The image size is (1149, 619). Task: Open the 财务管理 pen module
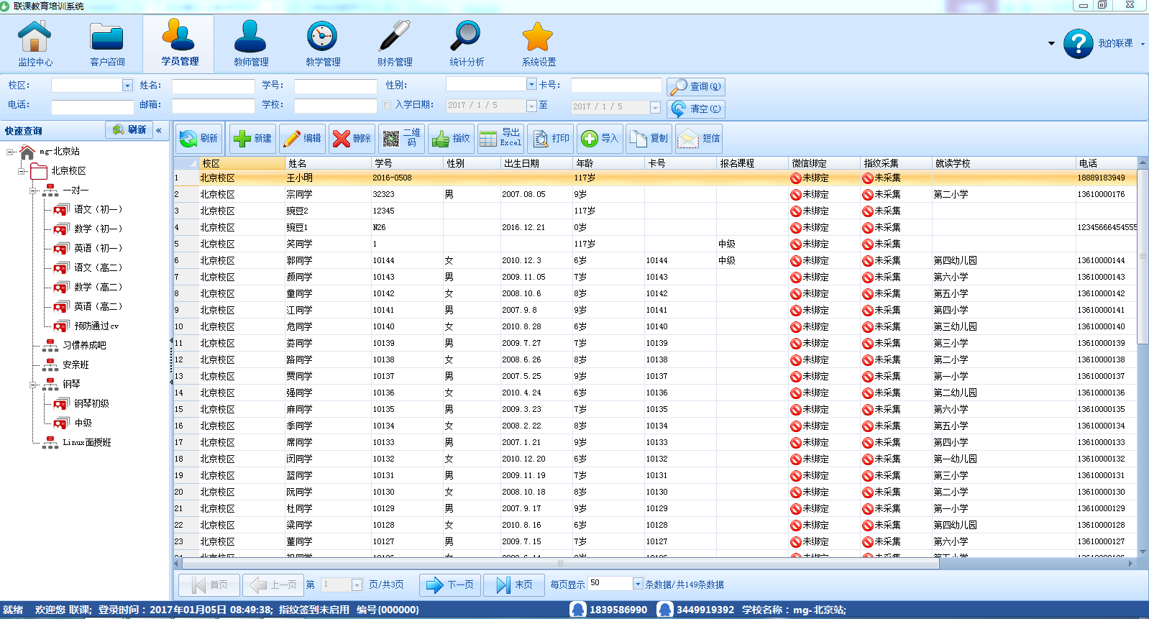395,44
